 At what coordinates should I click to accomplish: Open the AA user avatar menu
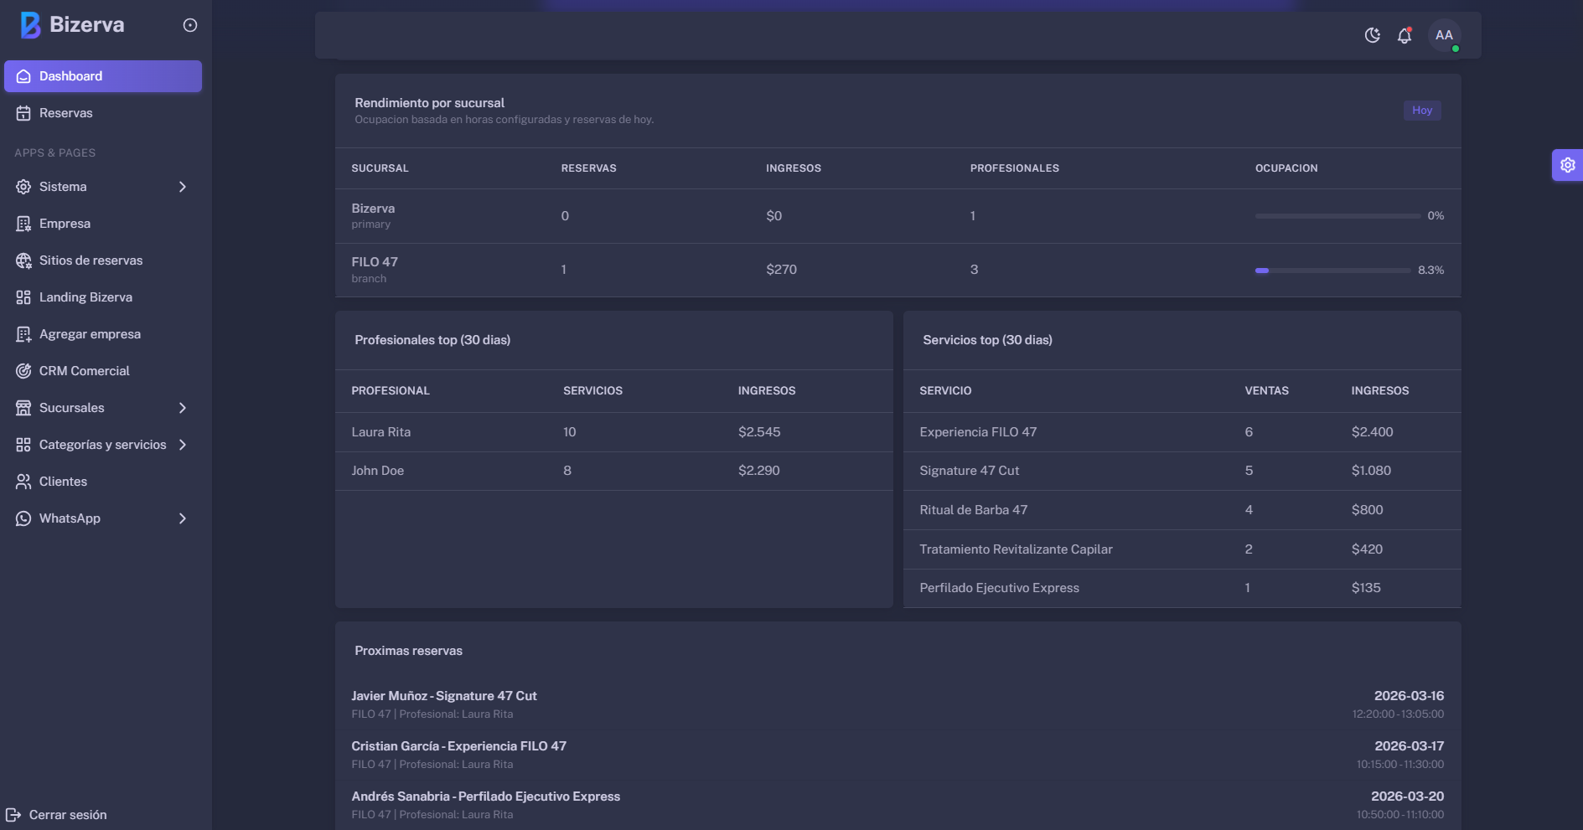click(x=1444, y=35)
